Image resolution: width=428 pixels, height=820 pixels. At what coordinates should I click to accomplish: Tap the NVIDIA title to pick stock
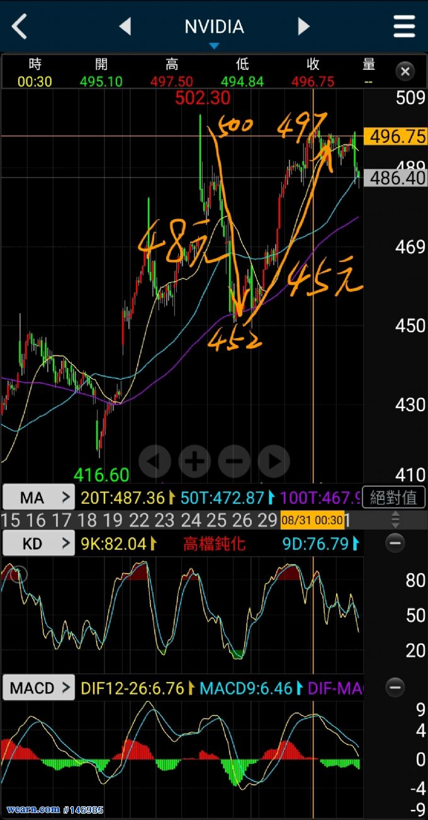(x=214, y=27)
